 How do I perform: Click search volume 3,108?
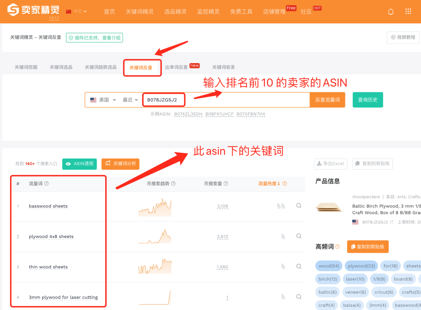click(x=223, y=206)
